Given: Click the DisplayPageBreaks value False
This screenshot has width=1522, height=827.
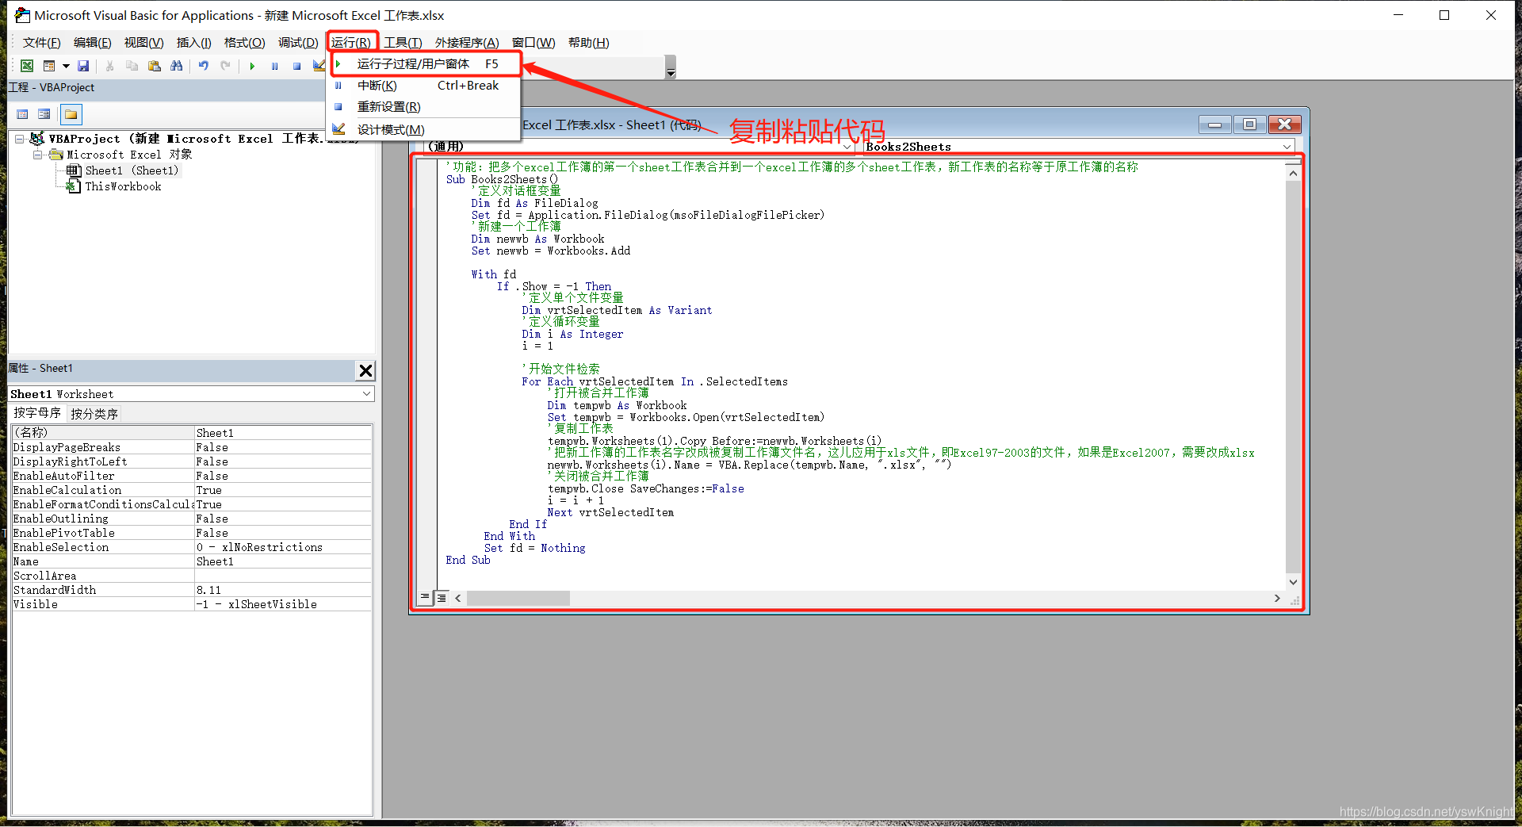Looking at the screenshot, I should [x=283, y=447].
